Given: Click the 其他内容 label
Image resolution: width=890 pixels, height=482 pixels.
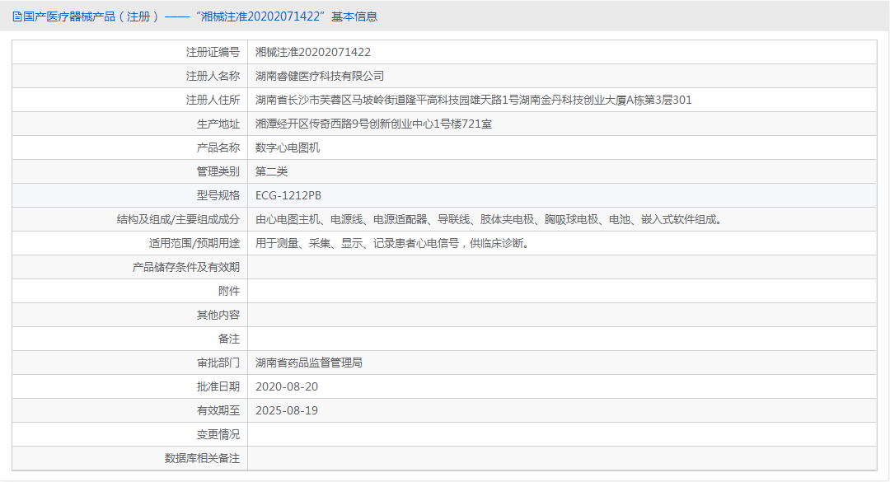Looking at the screenshot, I should click(x=218, y=315).
